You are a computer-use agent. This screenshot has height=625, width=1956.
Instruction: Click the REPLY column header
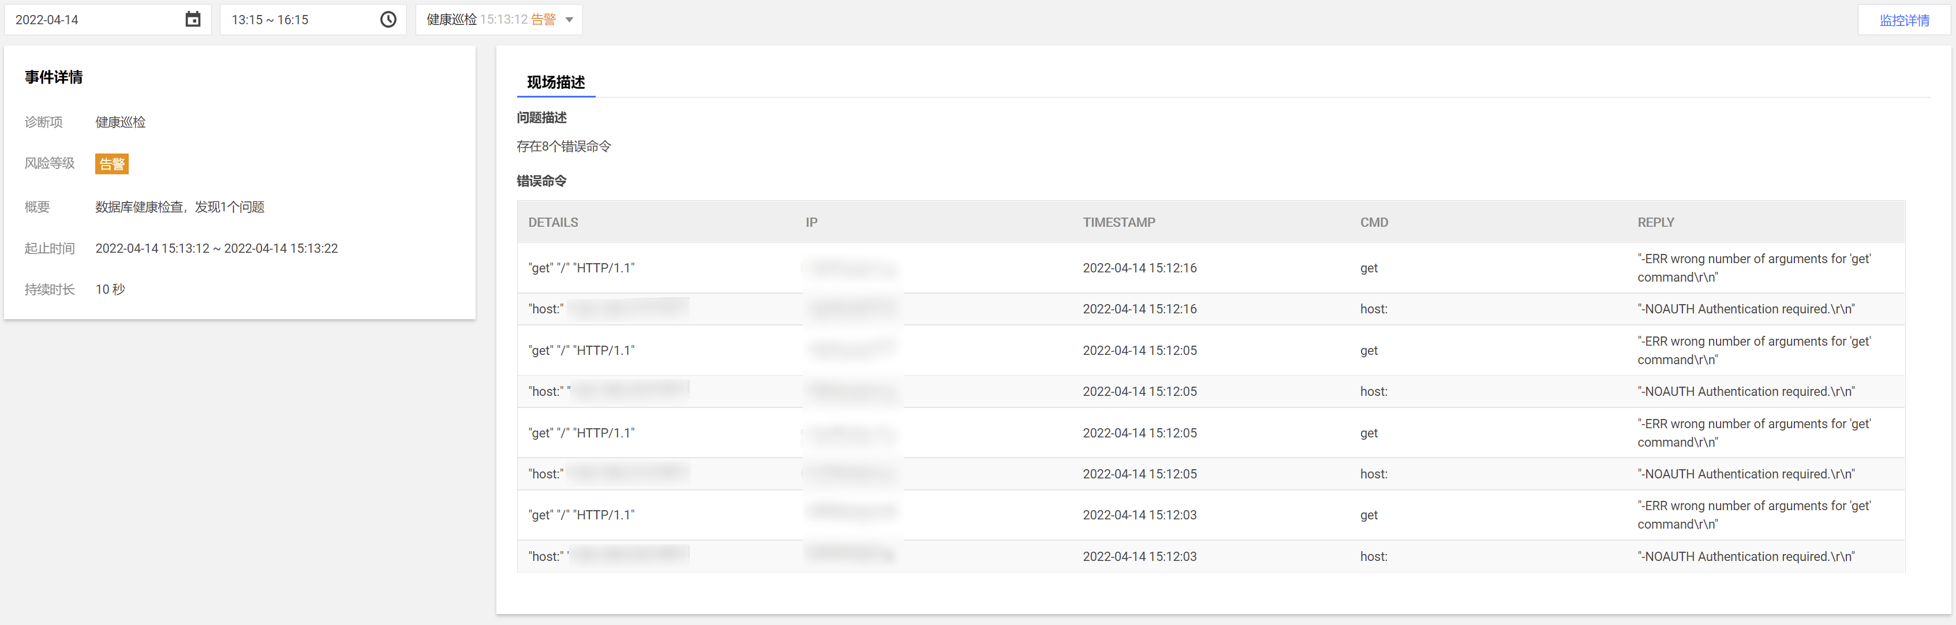coord(1655,223)
